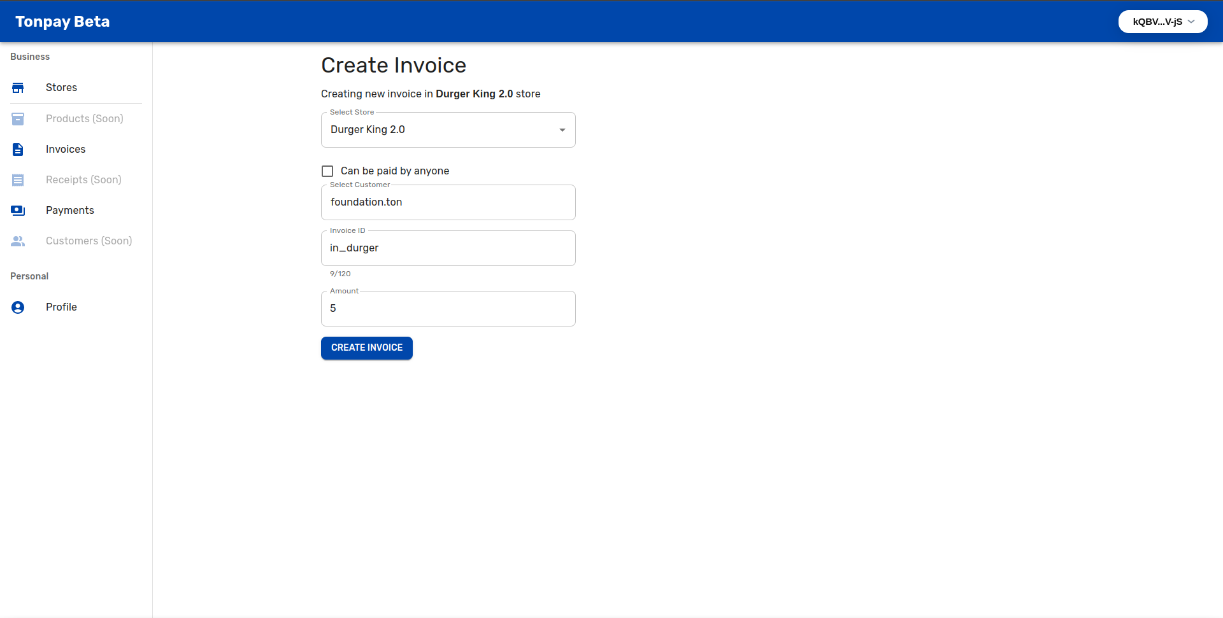Click the wallet dropdown chevron
1223x618 pixels.
pyautogui.click(x=1191, y=22)
